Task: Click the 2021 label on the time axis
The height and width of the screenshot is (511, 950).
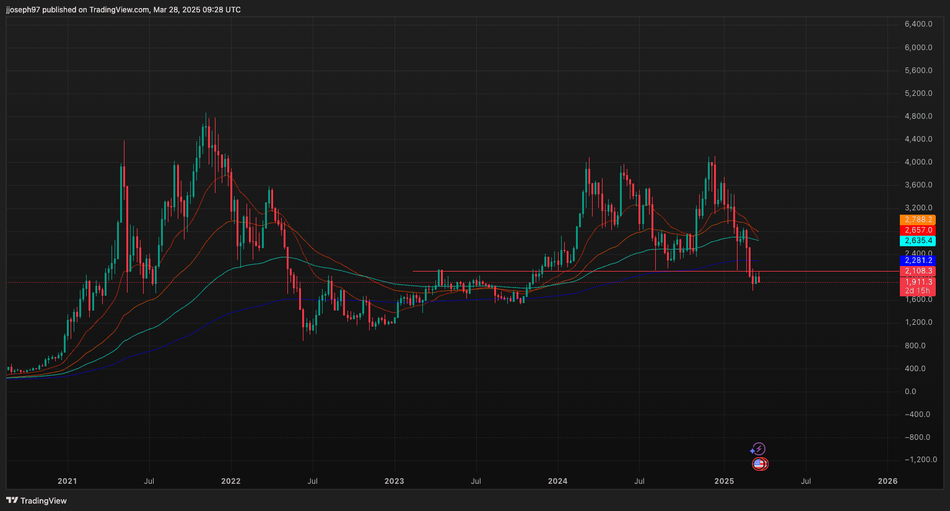Action: 67,481
